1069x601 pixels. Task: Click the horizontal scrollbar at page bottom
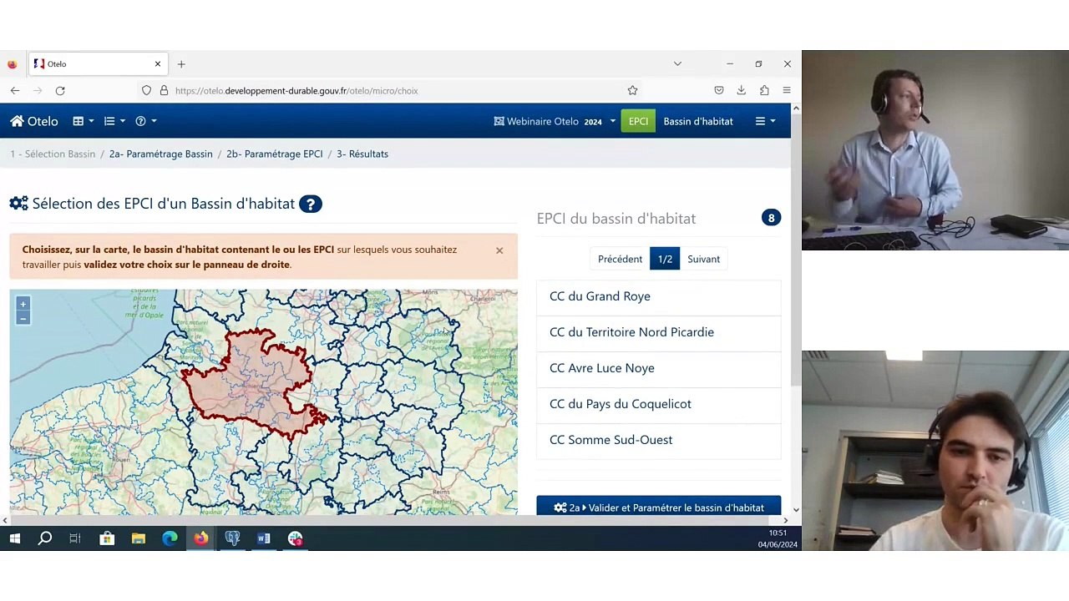(395, 521)
